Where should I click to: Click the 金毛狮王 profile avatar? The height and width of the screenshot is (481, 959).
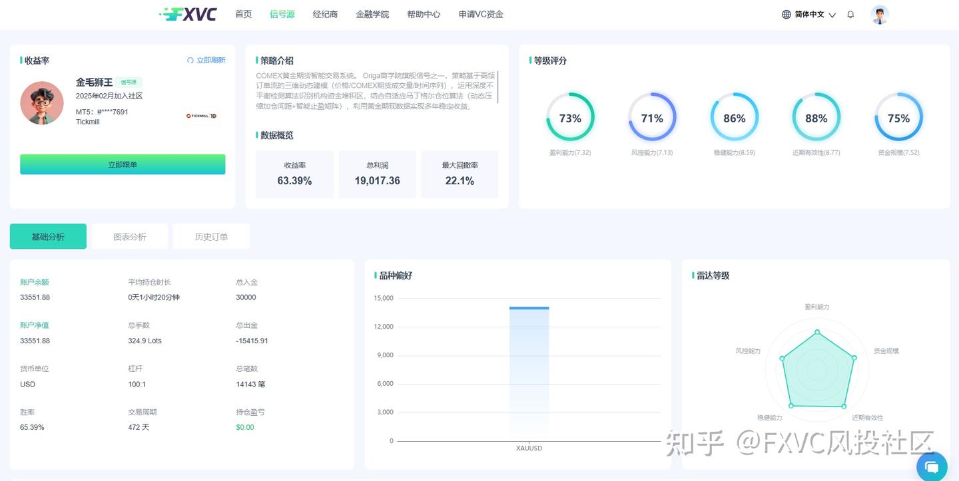42,103
